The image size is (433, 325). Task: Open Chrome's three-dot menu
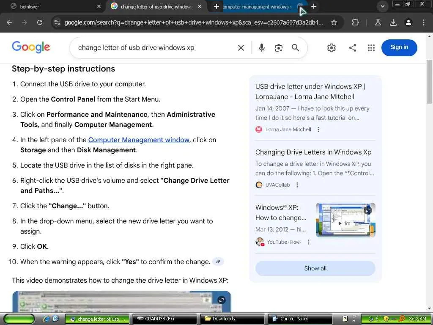pyautogui.click(x=423, y=22)
